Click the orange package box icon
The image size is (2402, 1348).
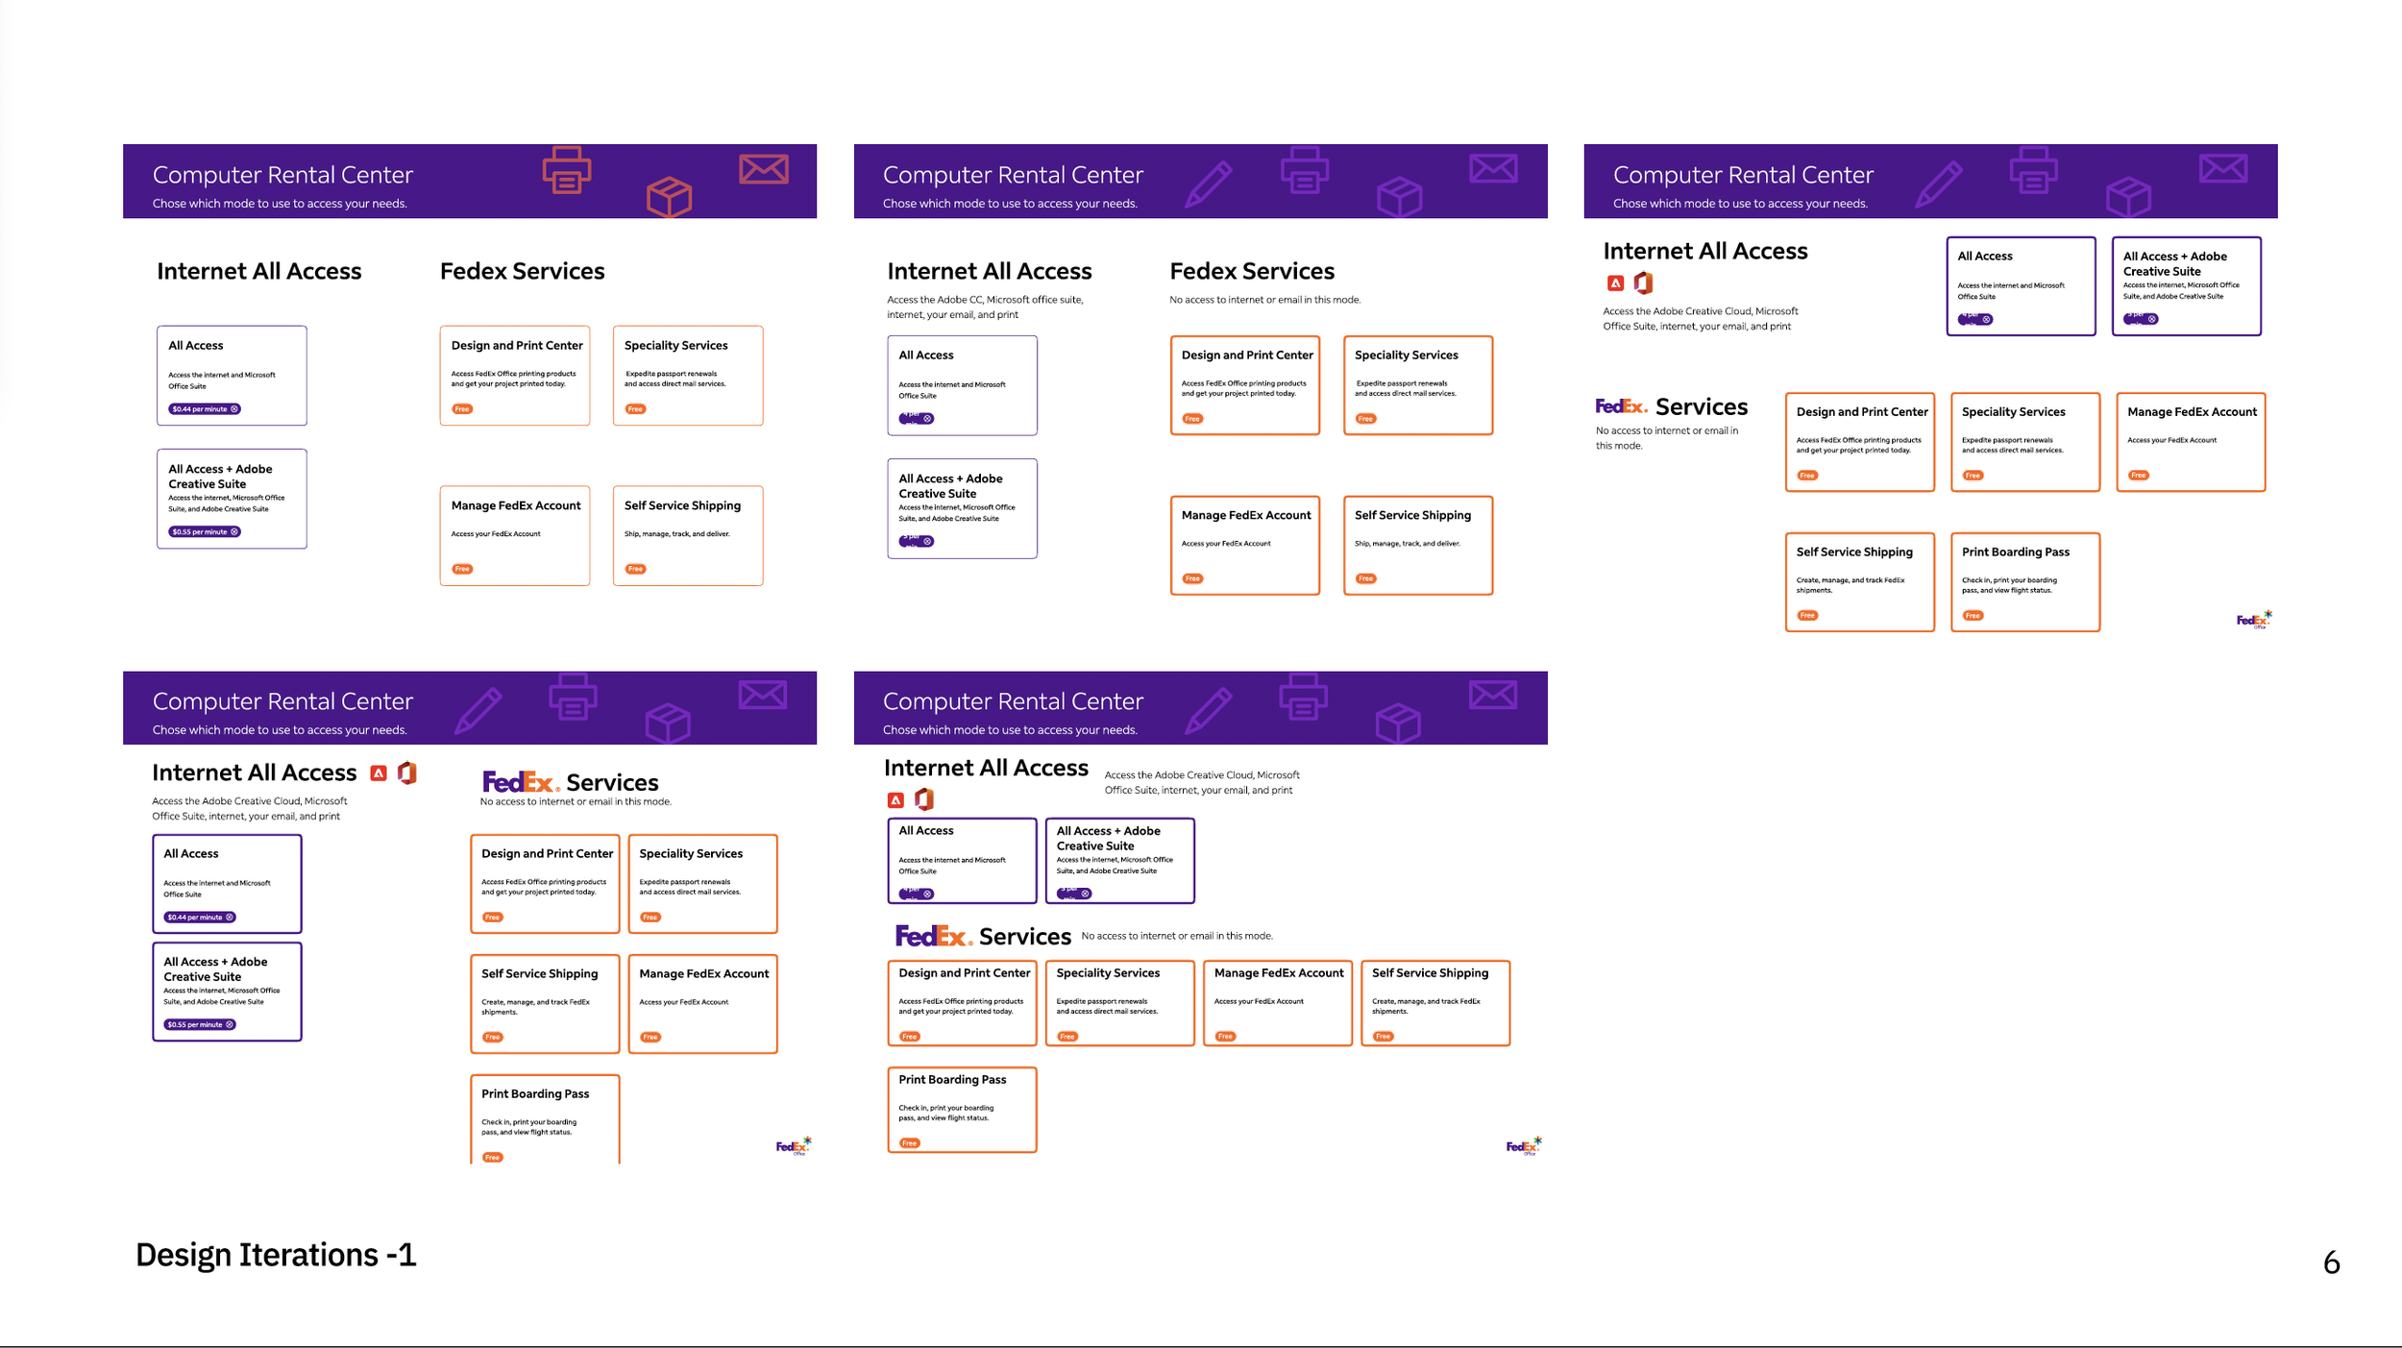click(669, 197)
